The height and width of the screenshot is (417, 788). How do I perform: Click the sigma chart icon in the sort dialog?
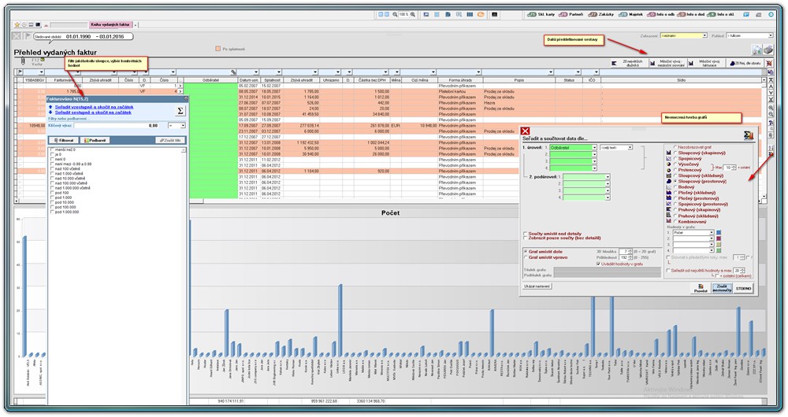coord(749,135)
